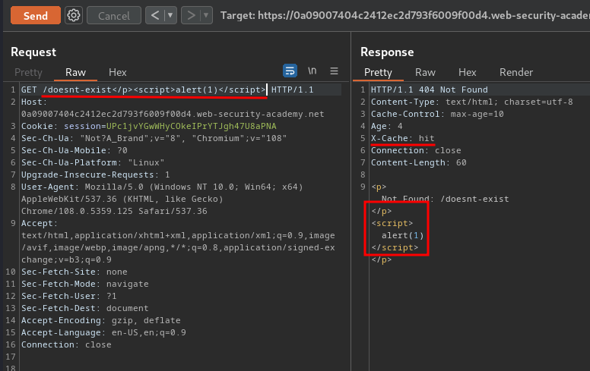Click Sec-Fetch-Dest: document line
The image size is (590, 371).
click(84, 308)
